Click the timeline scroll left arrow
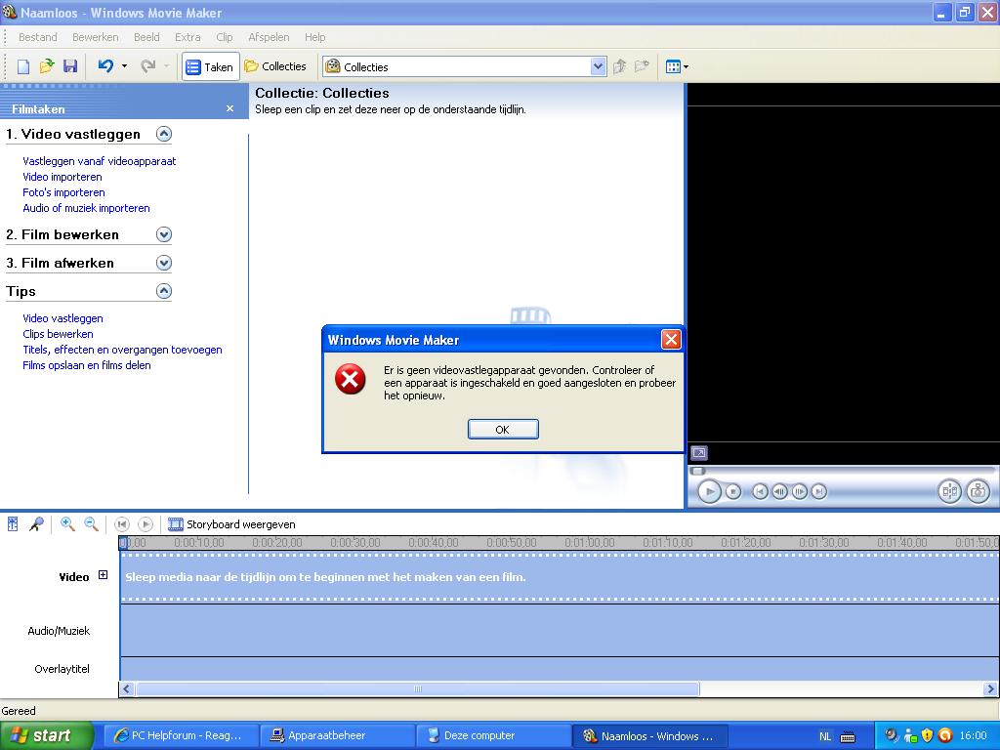The height and width of the screenshot is (750, 1000). (126, 688)
